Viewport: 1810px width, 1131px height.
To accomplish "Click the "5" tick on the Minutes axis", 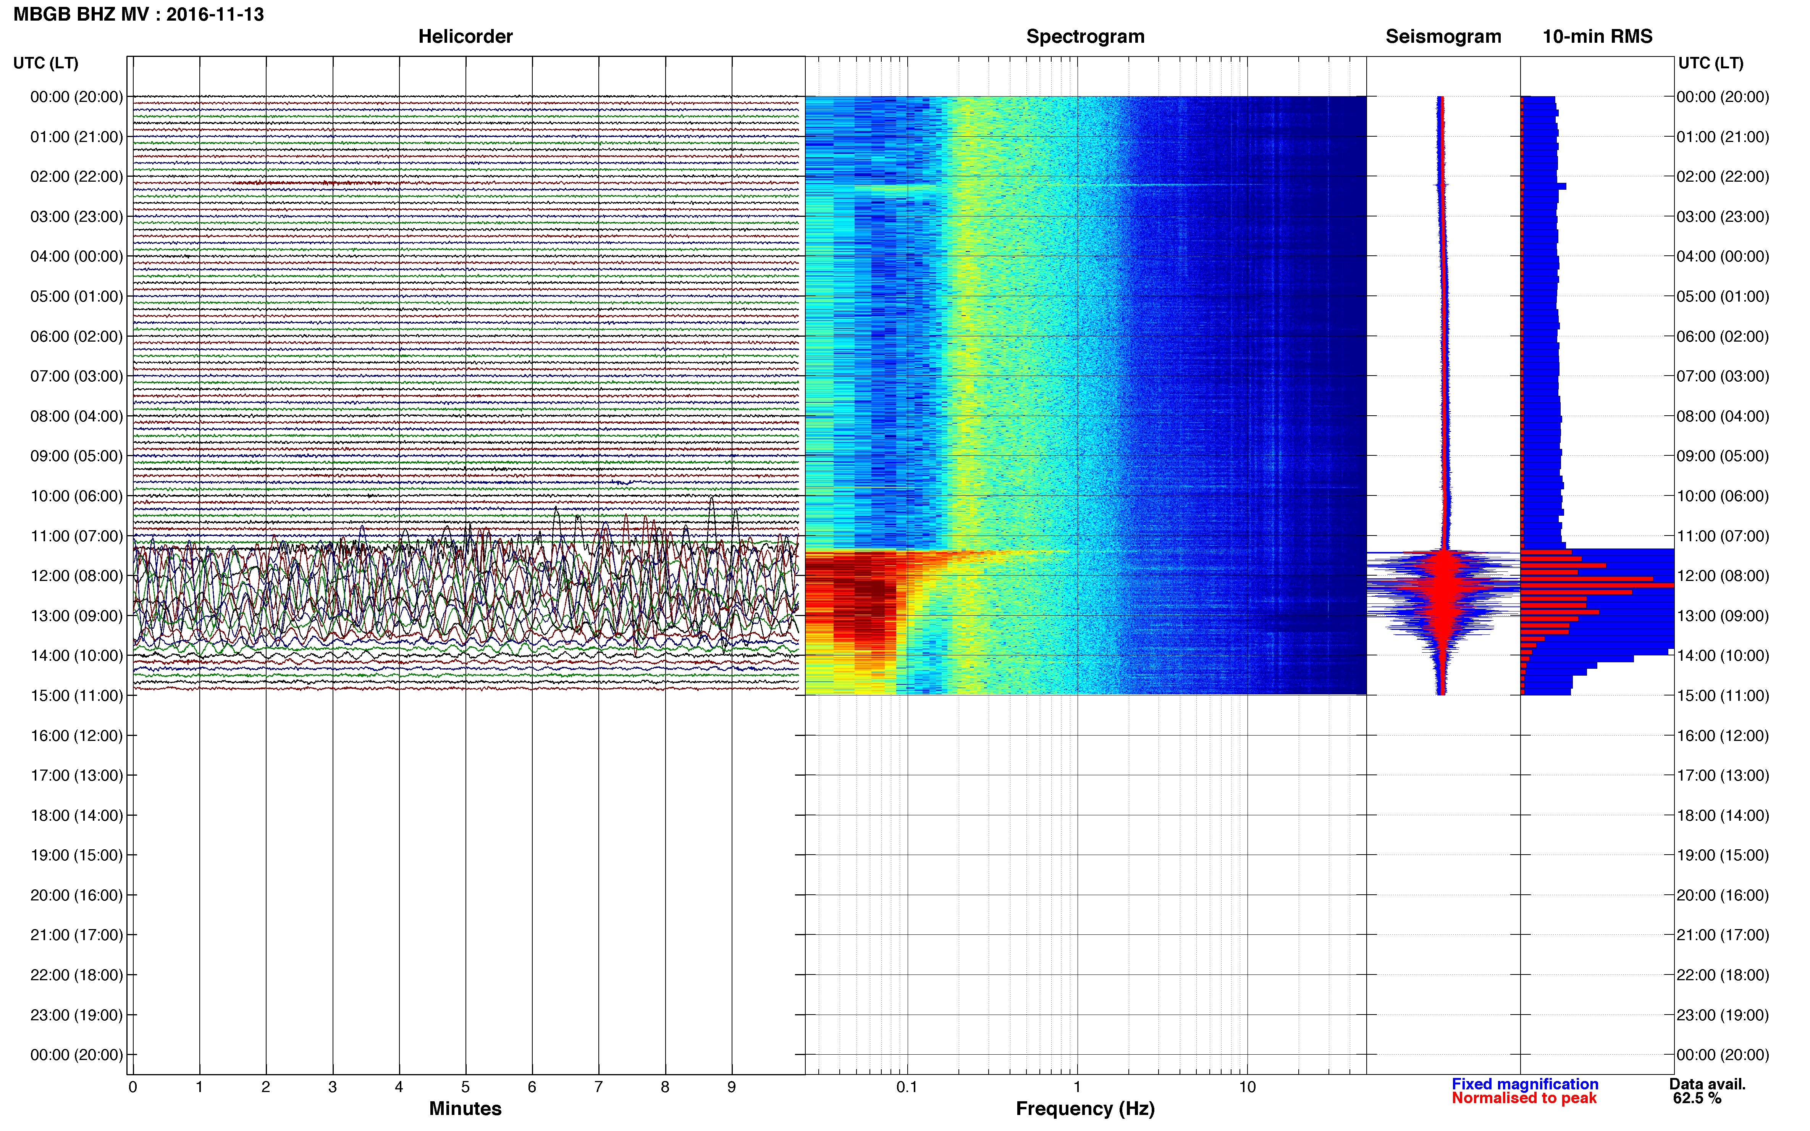I will [x=465, y=1087].
